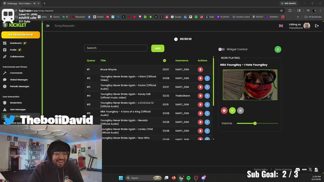
Task: Click the song Search input field
Action: pyautogui.click(x=115, y=48)
